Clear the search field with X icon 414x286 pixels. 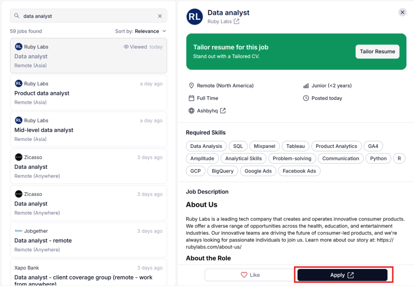(160, 16)
